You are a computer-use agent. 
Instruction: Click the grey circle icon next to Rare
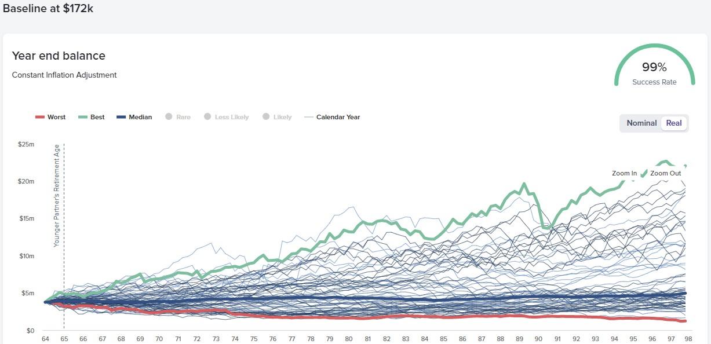(x=170, y=117)
